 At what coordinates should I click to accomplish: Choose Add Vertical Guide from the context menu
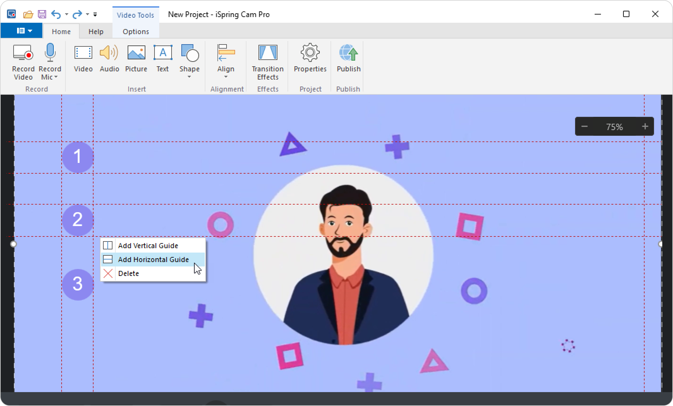pyautogui.click(x=148, y=246)
